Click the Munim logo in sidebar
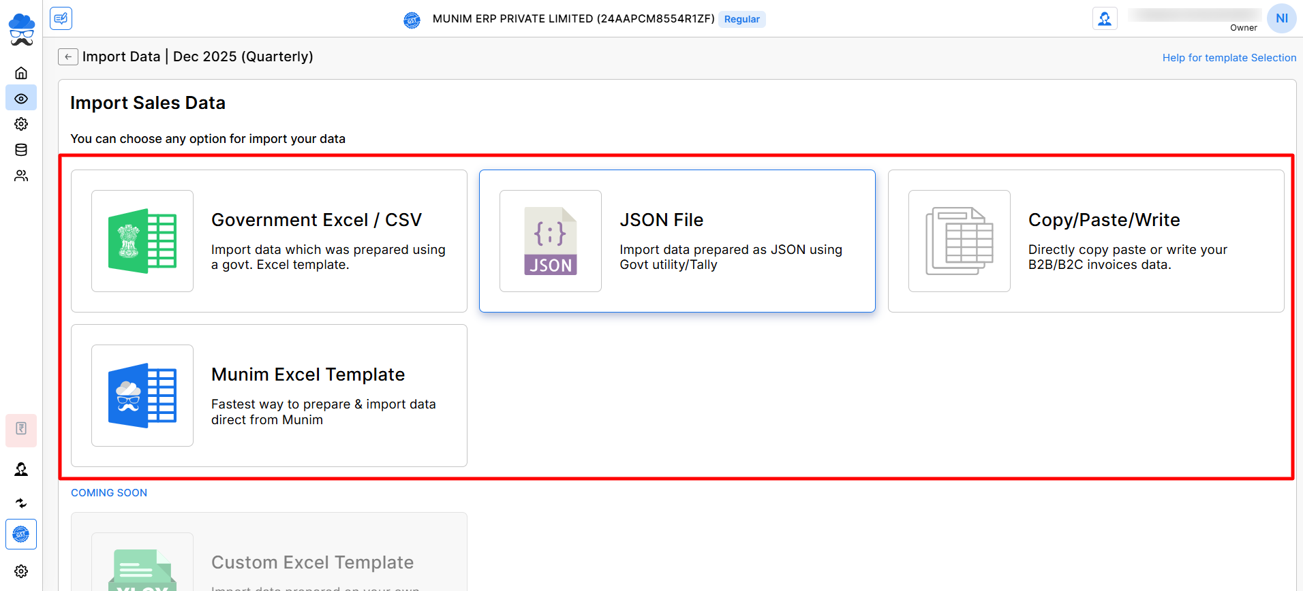 click(21, 29)
